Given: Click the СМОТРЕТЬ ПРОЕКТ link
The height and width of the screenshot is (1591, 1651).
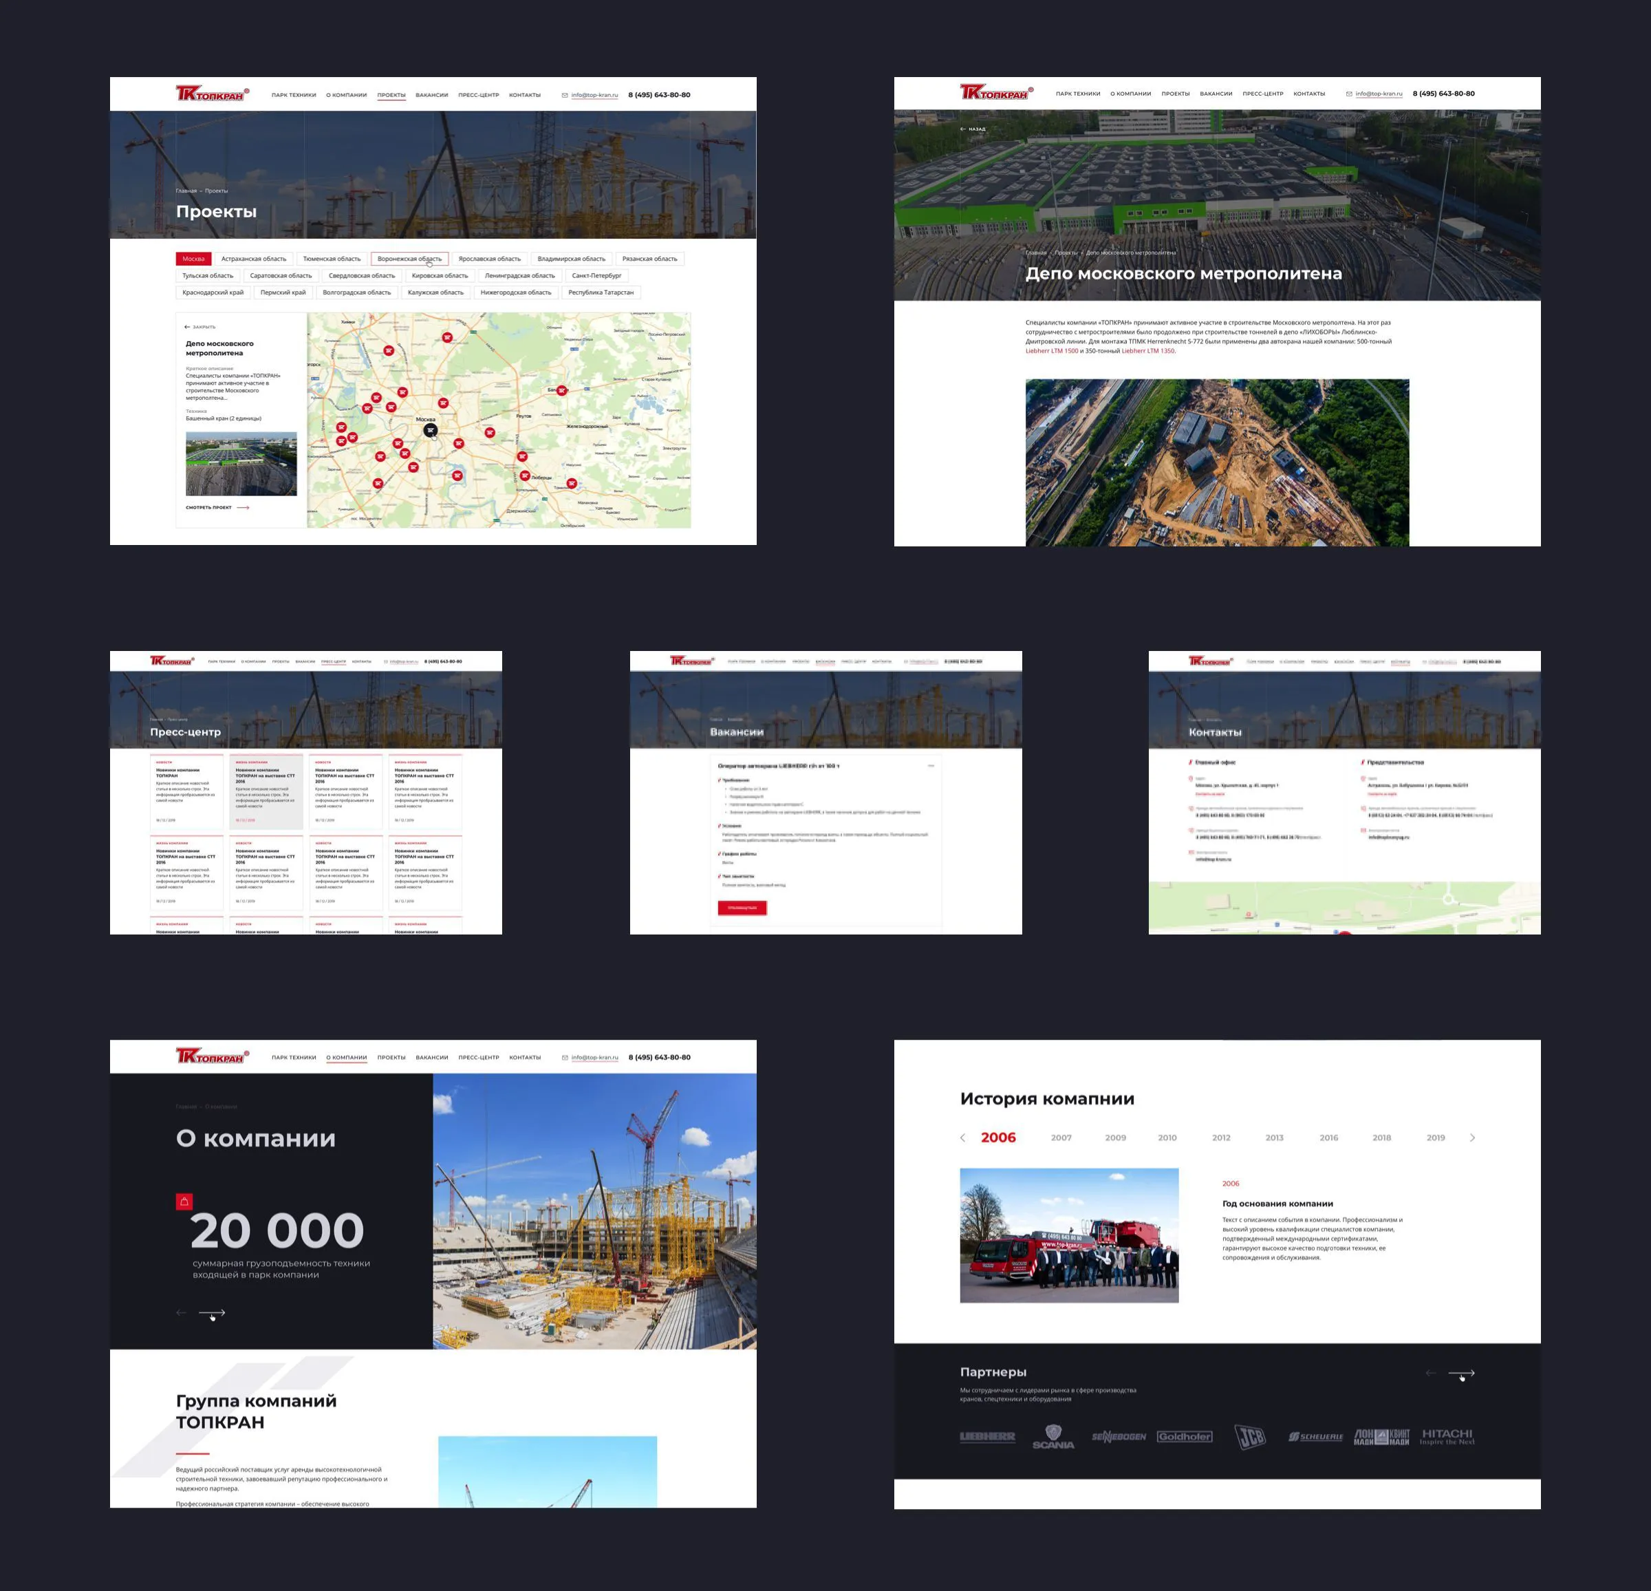Looking at the screenshot, I should coord(209,507).
